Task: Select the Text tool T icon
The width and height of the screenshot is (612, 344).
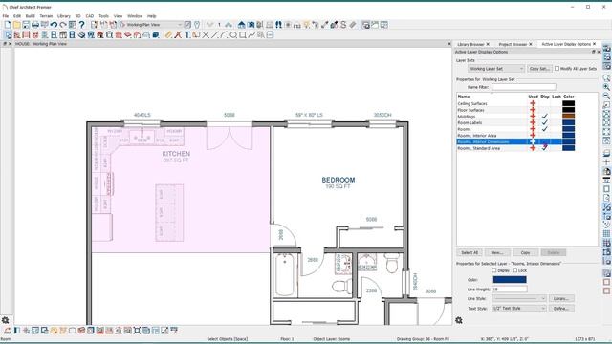Action: pos(187,35)
